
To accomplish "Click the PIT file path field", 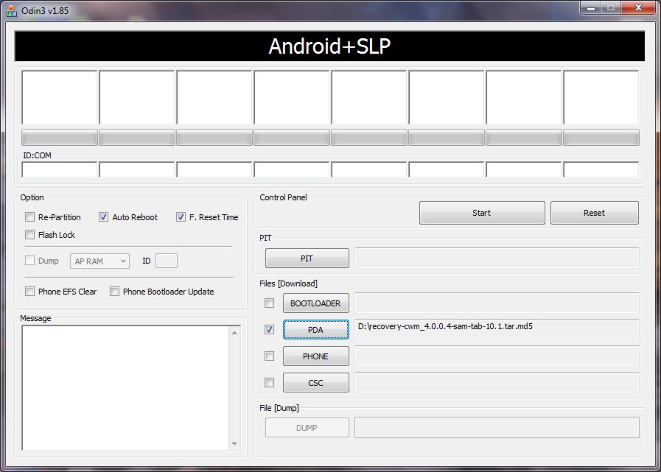I will point(497,258).
